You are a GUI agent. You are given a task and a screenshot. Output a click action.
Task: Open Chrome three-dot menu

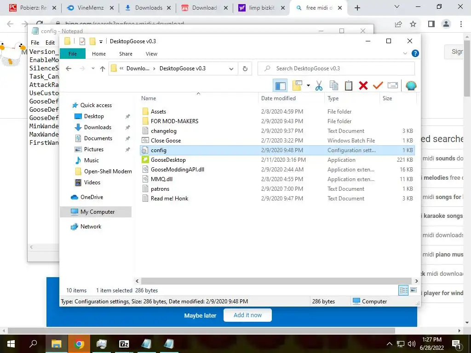(461, 24)
